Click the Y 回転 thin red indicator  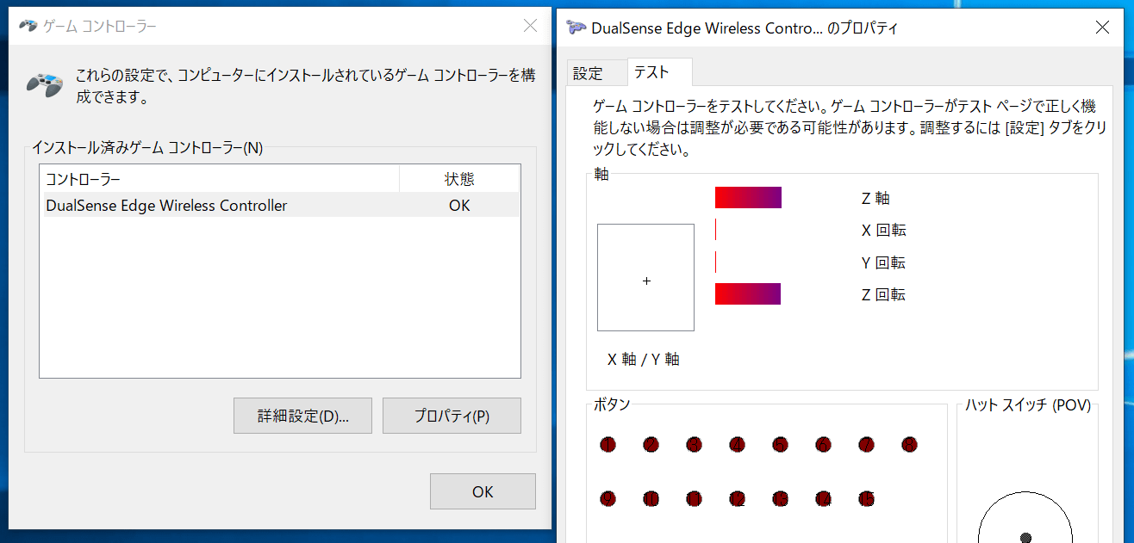716,262
